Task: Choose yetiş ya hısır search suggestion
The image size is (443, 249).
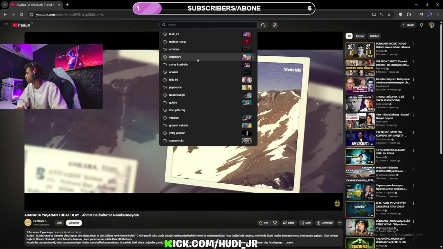Action: (x=208, y=133)
